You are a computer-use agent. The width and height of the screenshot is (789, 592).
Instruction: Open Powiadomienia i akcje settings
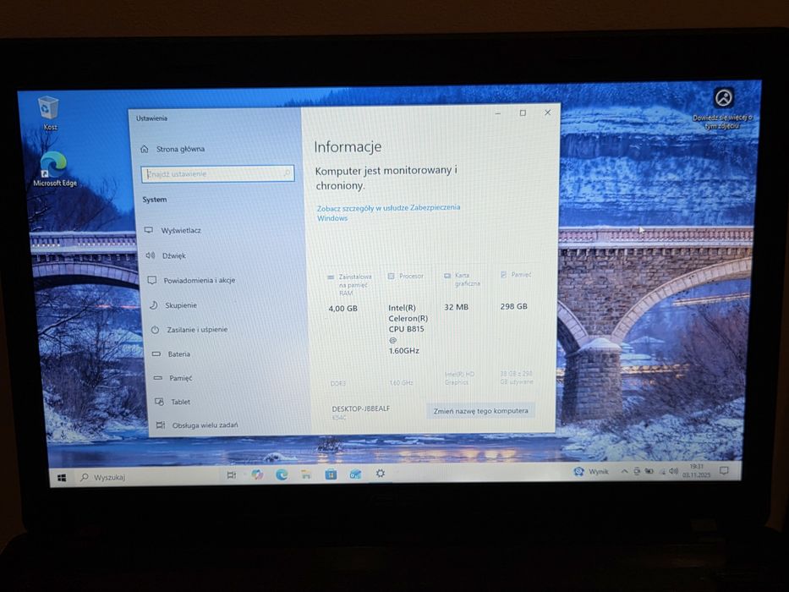pos(191,281)
